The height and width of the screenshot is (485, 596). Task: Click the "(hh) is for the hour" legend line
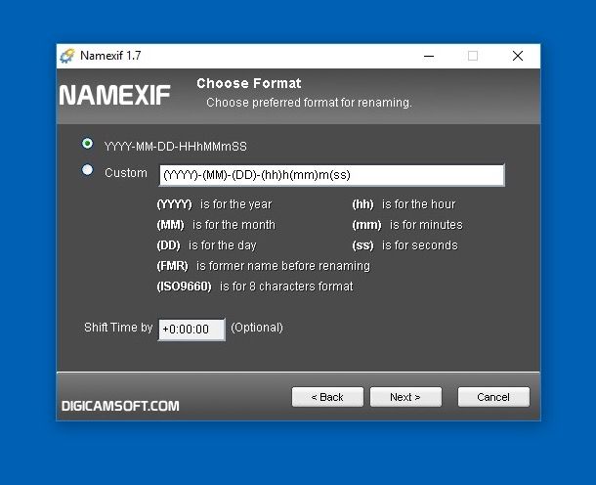coord(404,204)
